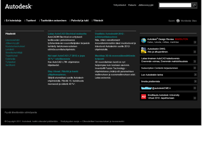Click arrow on AutoCAD kokeiluversio banner
This screenshot has width=202, height=152.
pos(195,61)
